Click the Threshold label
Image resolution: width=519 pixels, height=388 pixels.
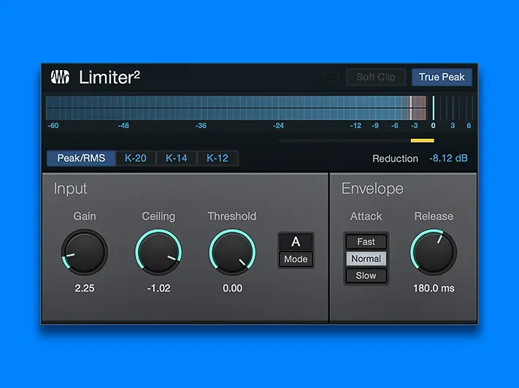point(232,216)
